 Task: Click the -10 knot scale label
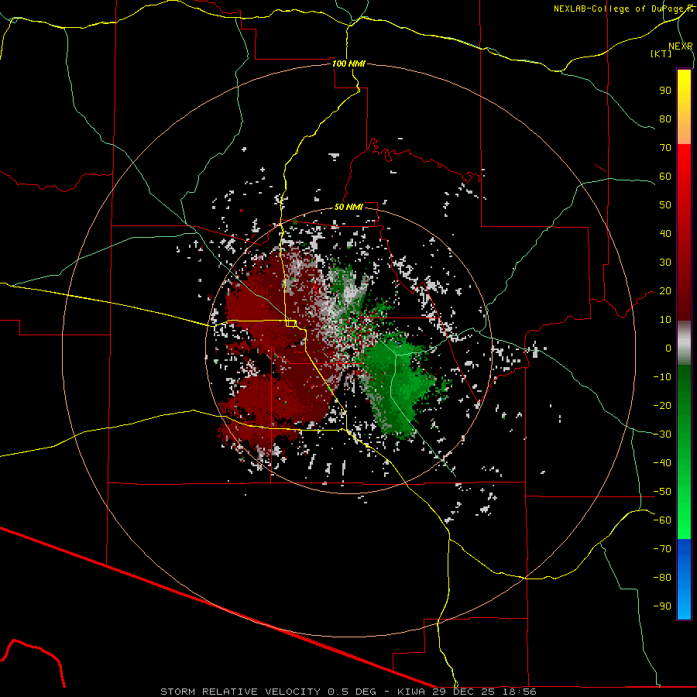click(x=662, y=377)
